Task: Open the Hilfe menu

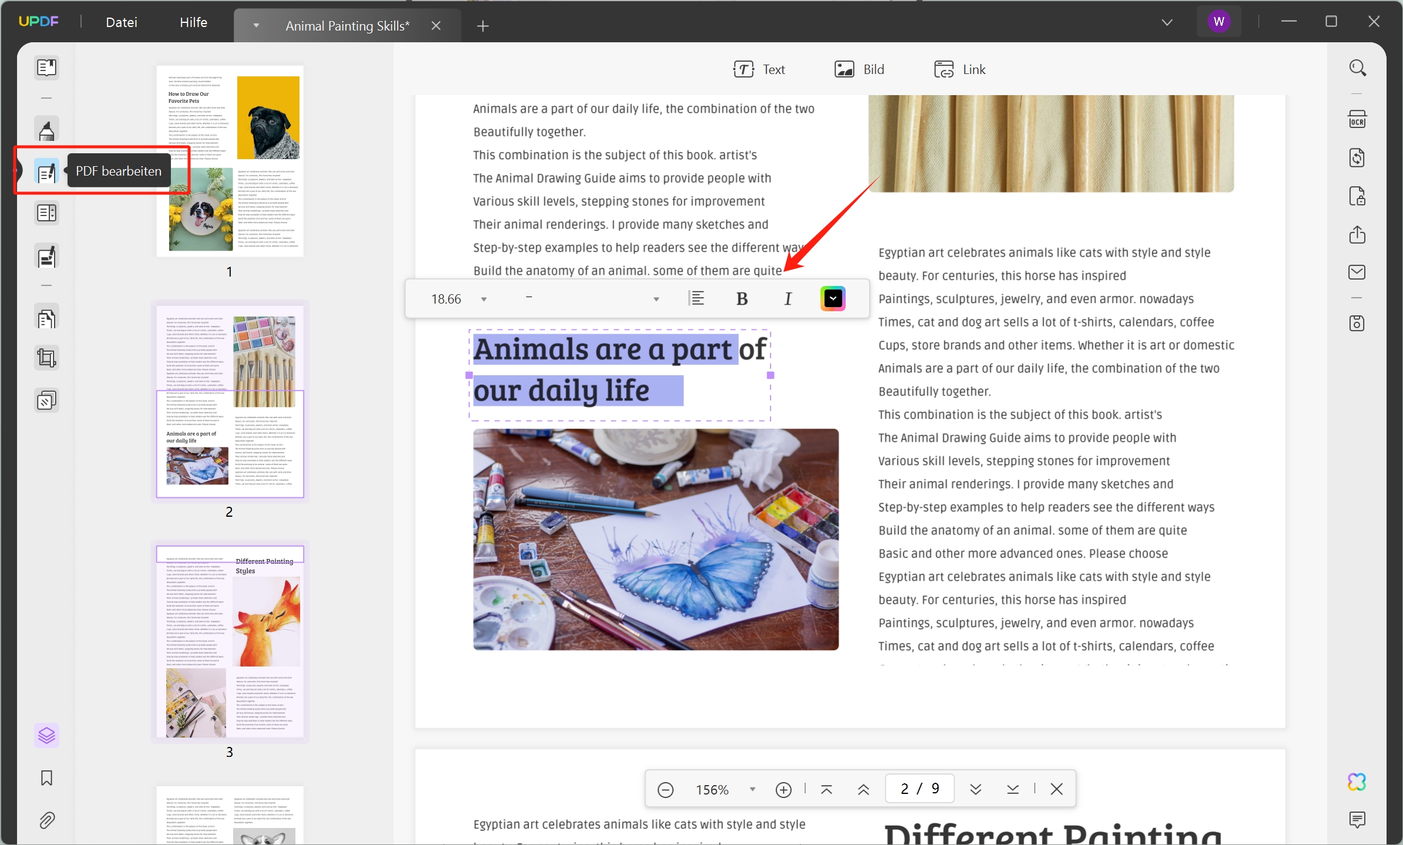Action: coord(194,22)
